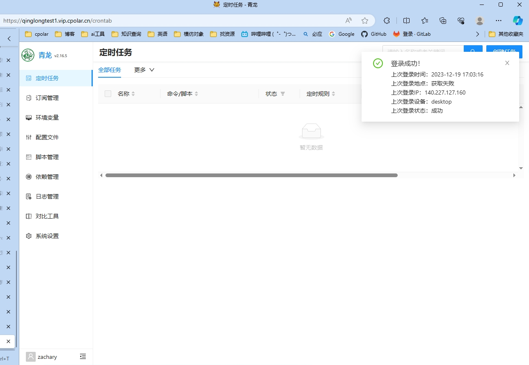This screenshot has width=529, height=365.
Task: Open 订阅管理 in the sidebar
Action: [x=56, y=98]
